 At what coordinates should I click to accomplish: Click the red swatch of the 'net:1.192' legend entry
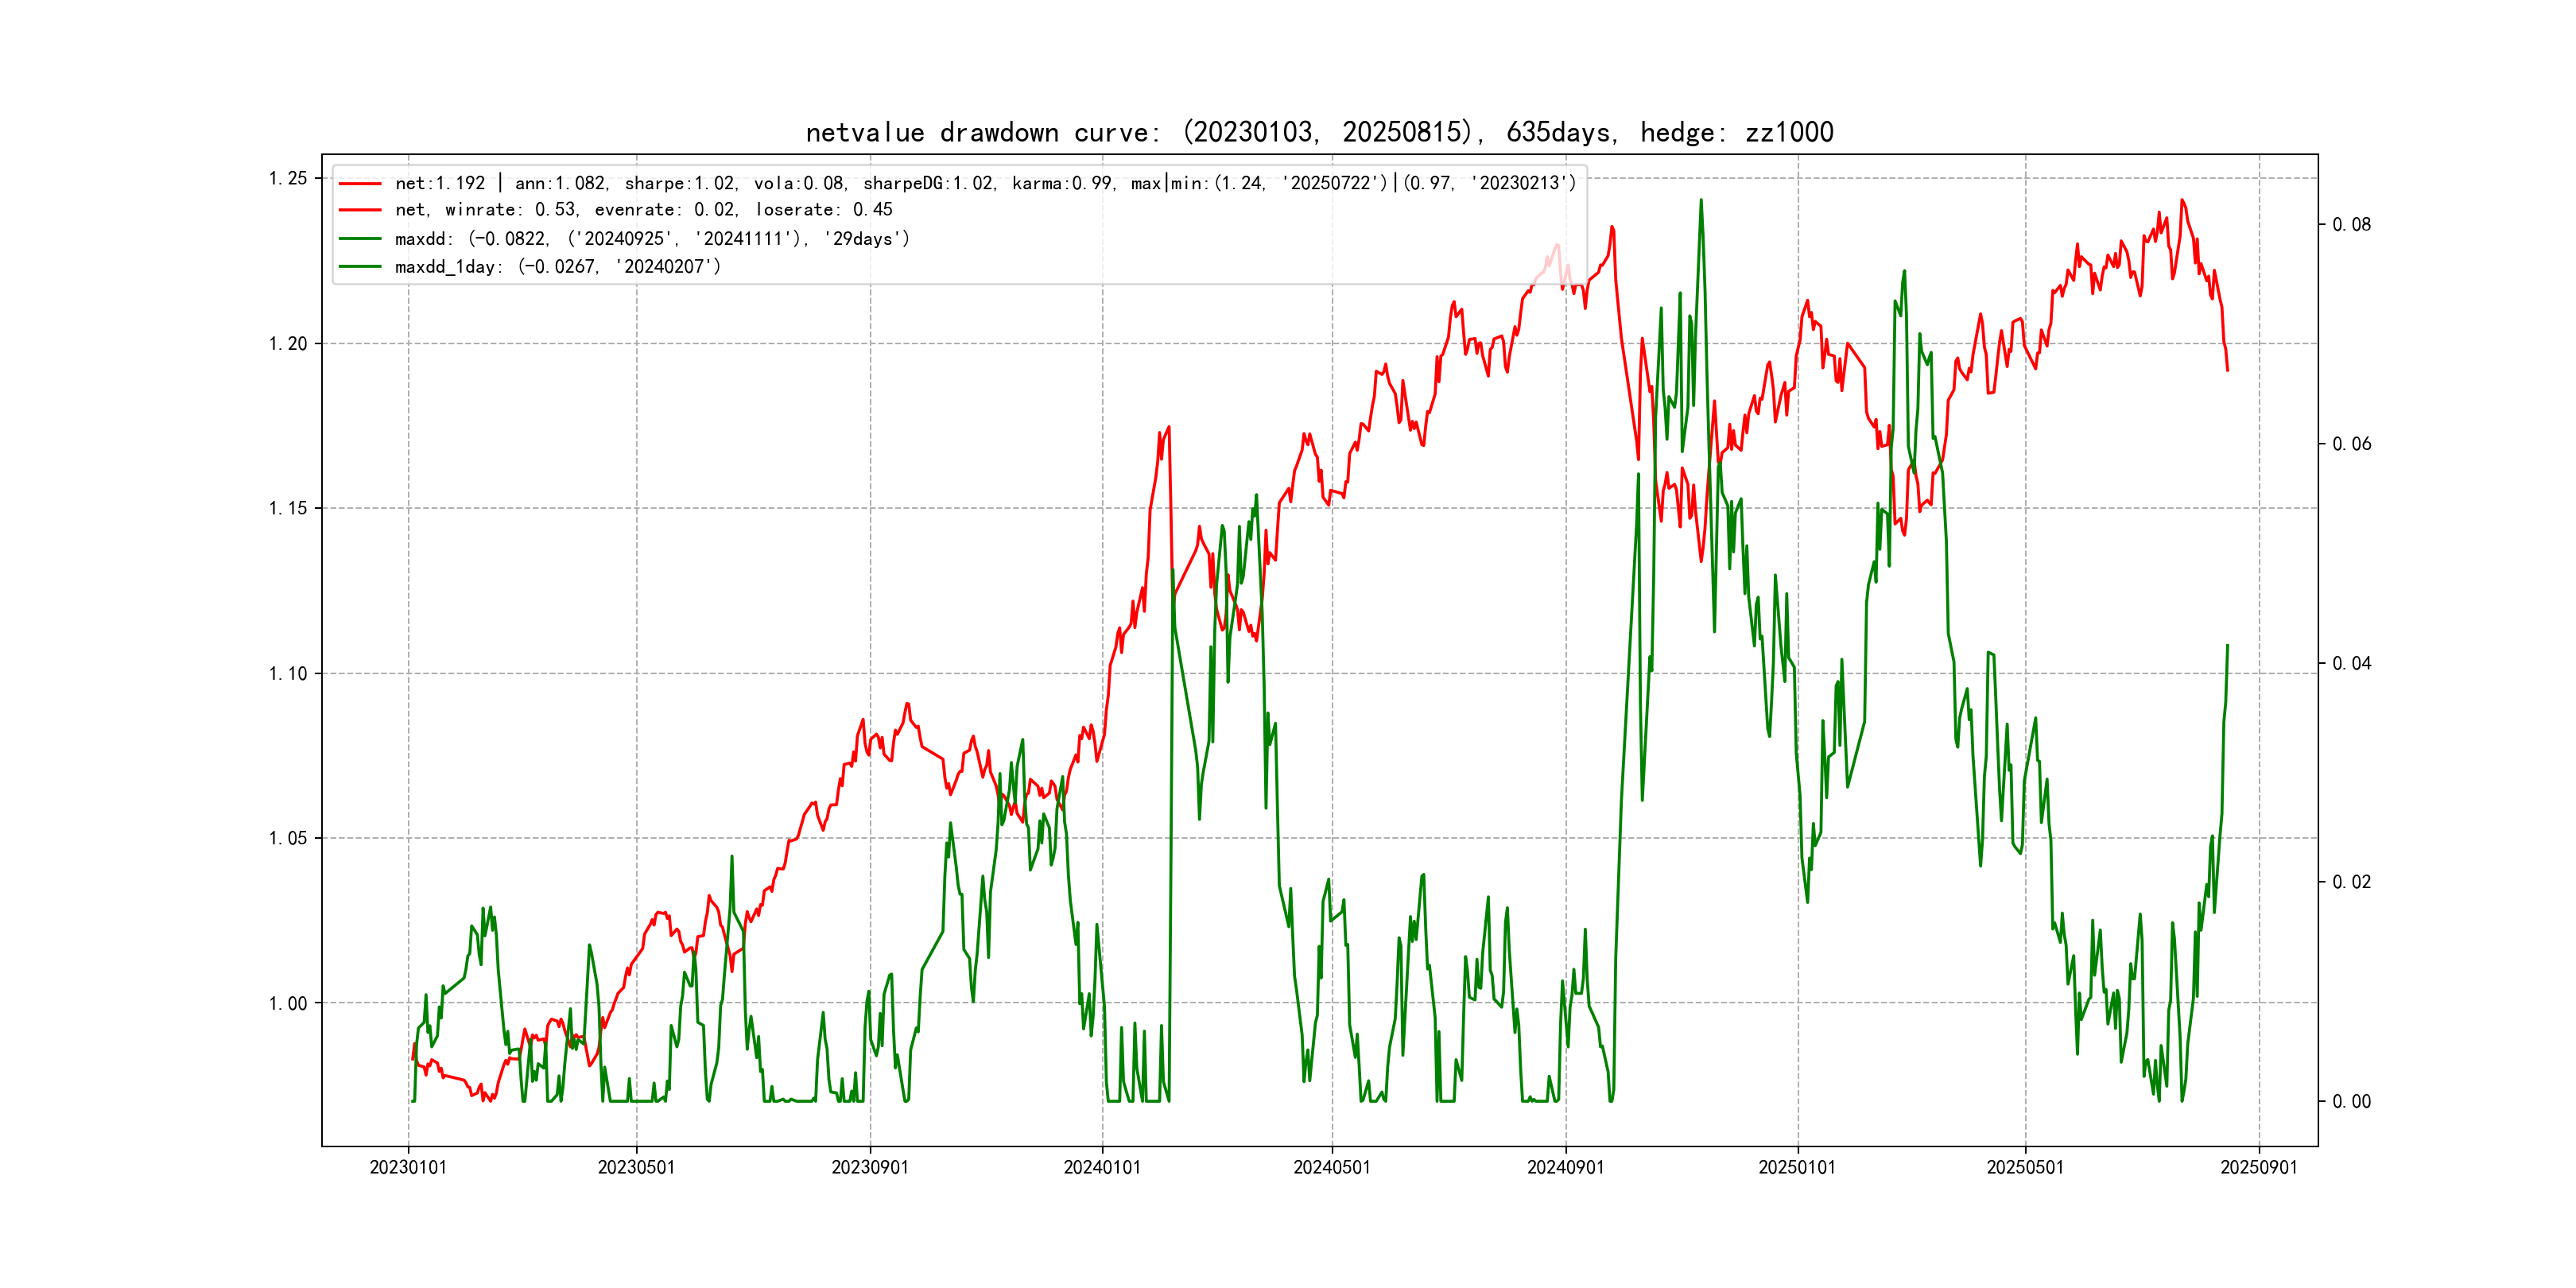coord(360,184)
